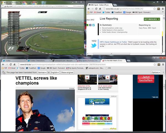Open Chrome menu in bild.de window
This screenshot has width=166, height=133.
pyautogui.click(x=163, y=65)
